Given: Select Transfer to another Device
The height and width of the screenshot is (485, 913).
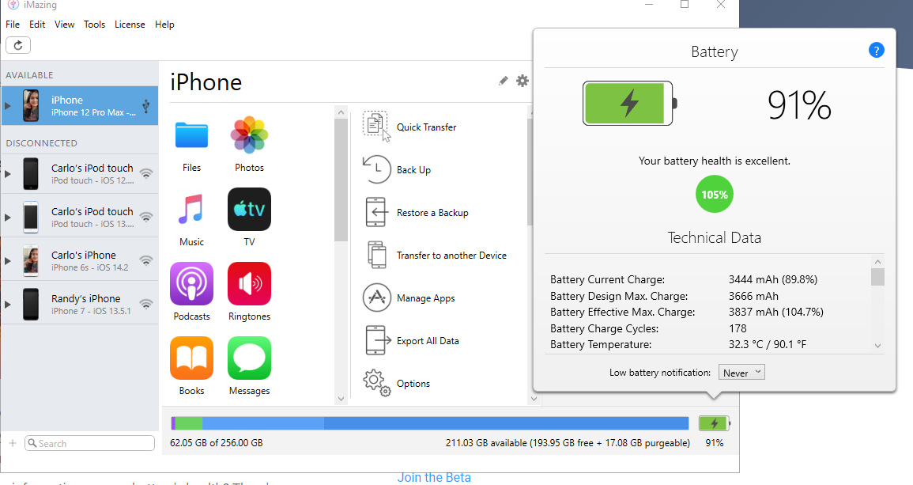Looking at the screenshot, I should [x=451, y=256].
